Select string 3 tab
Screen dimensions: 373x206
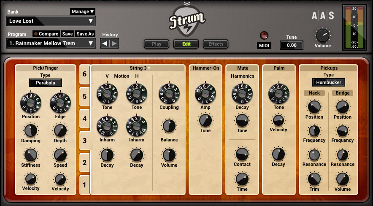[85, 141]
